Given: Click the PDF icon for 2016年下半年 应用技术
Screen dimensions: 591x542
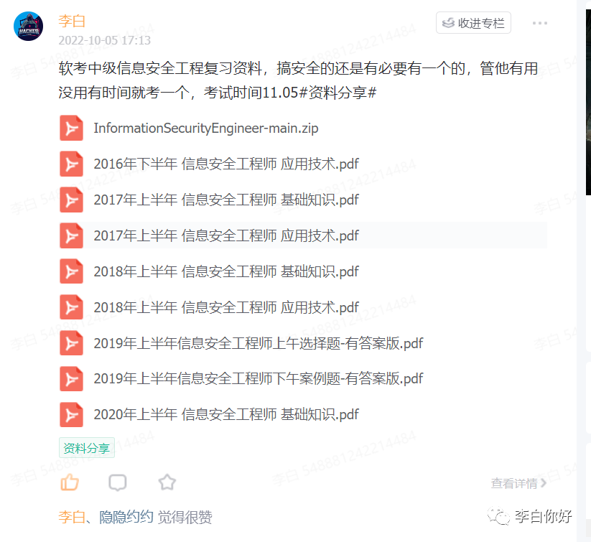Looking at the screenshot, I should 71,164.
